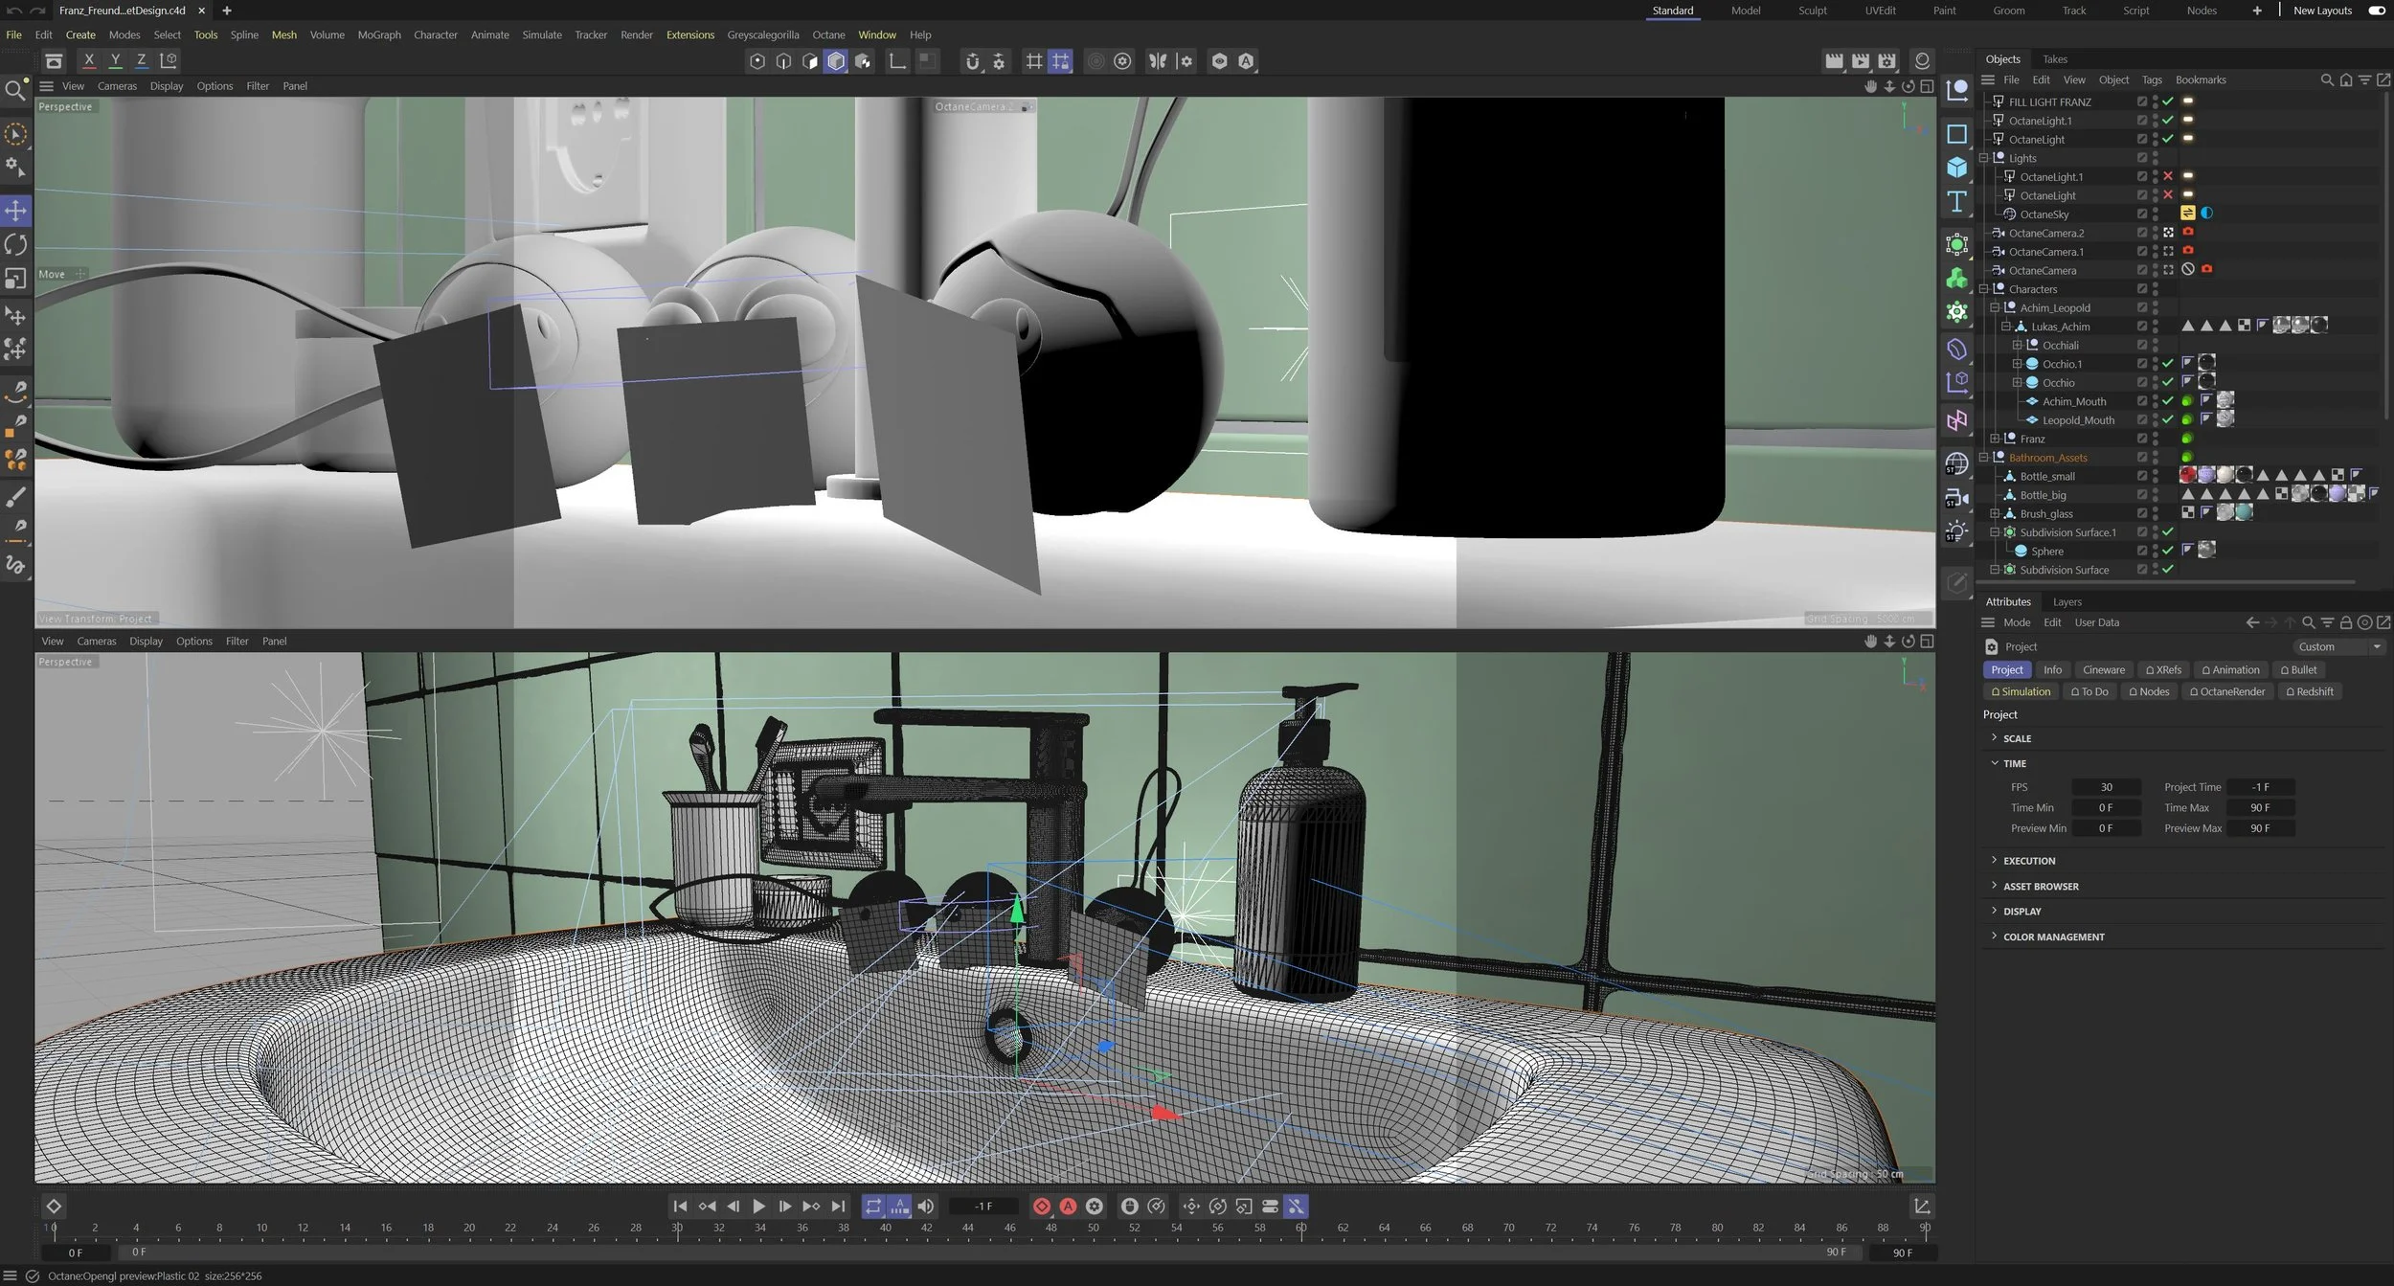Select the Live Selection tool
Screen dimensions: 2394x1286
tap(15, 134)
